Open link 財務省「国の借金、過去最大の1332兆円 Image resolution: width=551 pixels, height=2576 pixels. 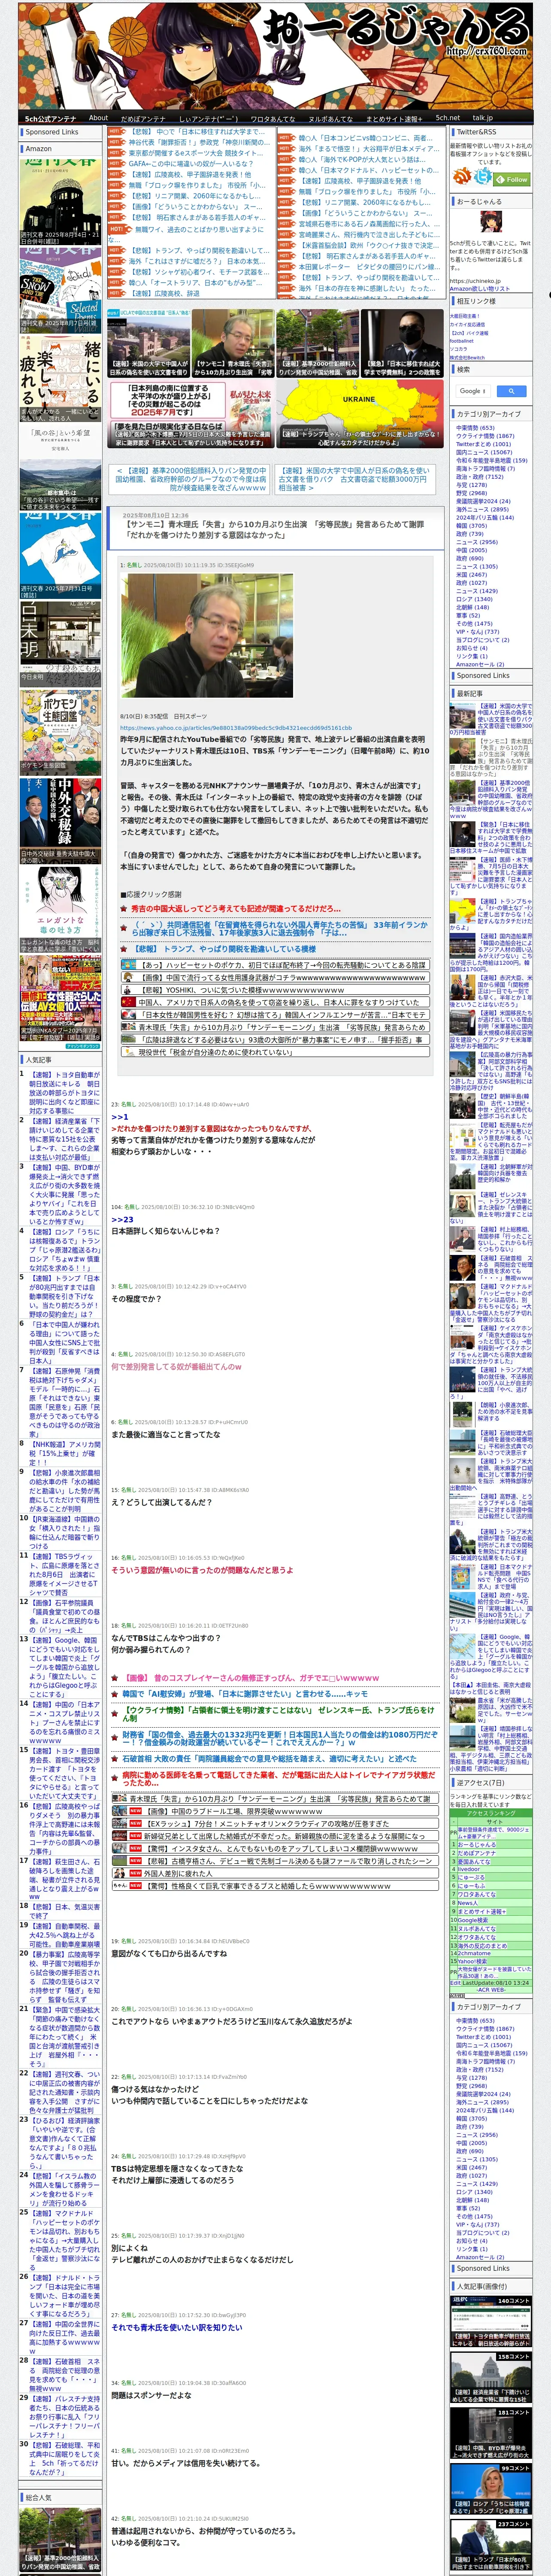tap(279, 1738)
